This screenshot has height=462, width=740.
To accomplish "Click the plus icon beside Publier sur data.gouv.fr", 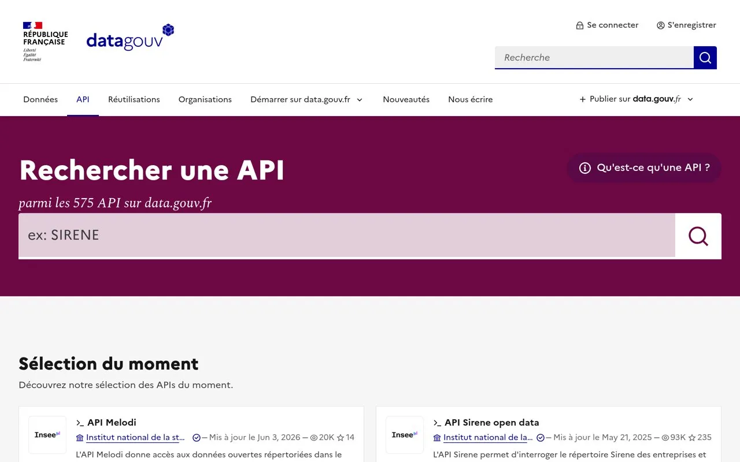I will pos(583,99).
